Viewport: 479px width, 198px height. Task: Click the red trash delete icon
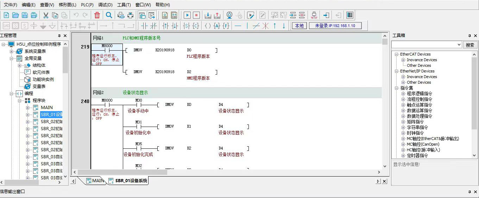(x=97, y=15)
